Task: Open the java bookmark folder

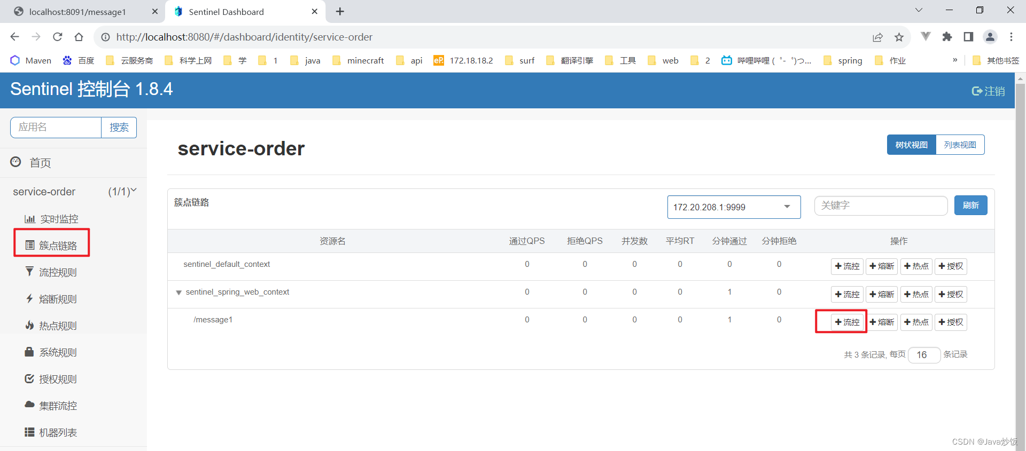Action: 305,60
